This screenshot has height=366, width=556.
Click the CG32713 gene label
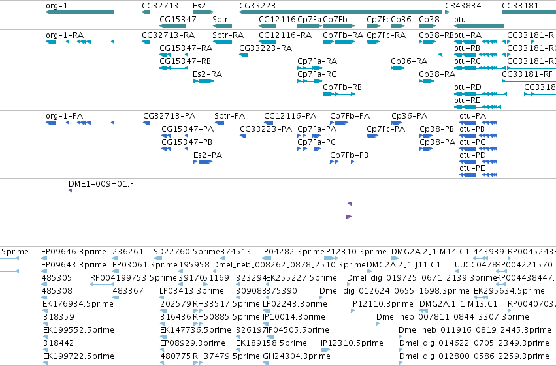tap(160, 6)
